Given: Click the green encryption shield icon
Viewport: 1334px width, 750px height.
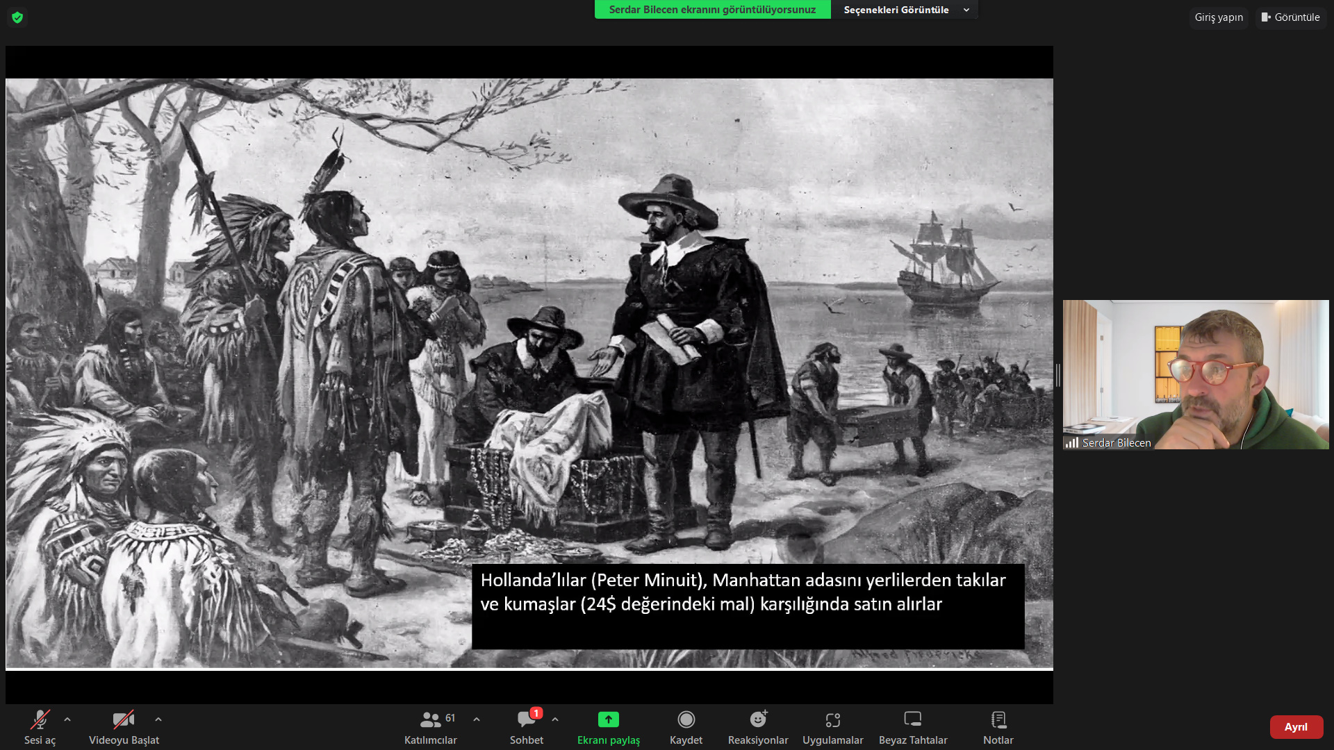Looking at the screenshot, I should pyautogui.click(x=17, y=17).
